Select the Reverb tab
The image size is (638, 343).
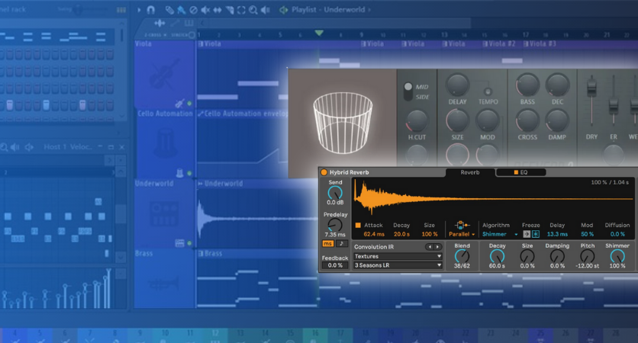click(x=469, y=173)
